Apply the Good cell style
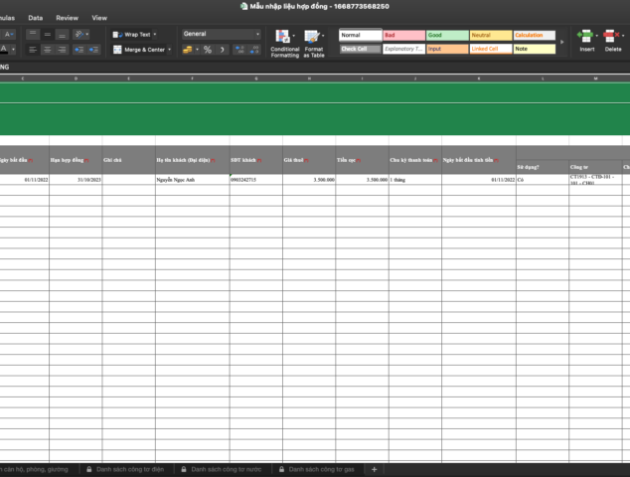Viewport: 630px width, 477px height. click(446, 35)
